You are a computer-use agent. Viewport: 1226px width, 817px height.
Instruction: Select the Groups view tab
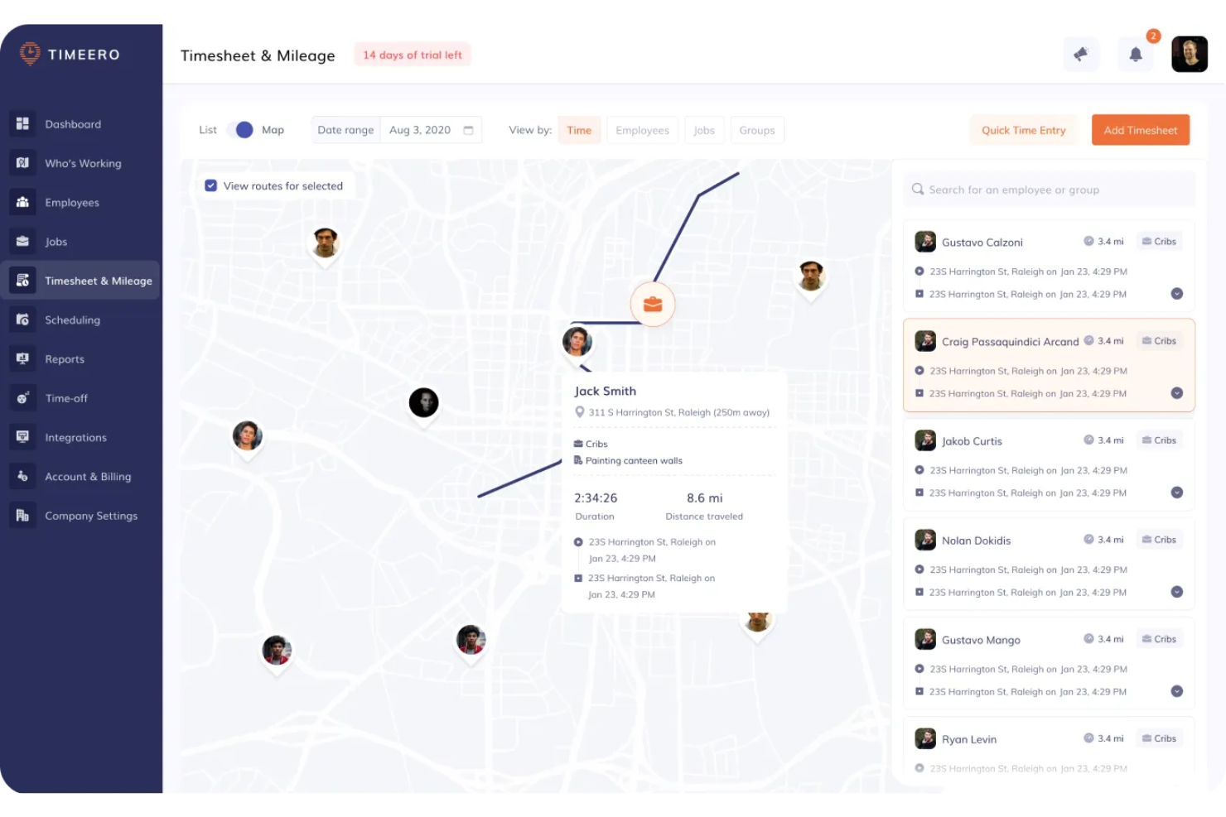(x=756, y=130)
